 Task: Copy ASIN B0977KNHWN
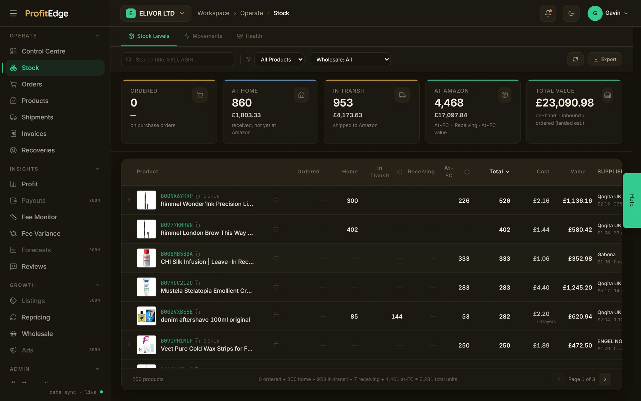(197, 225)
